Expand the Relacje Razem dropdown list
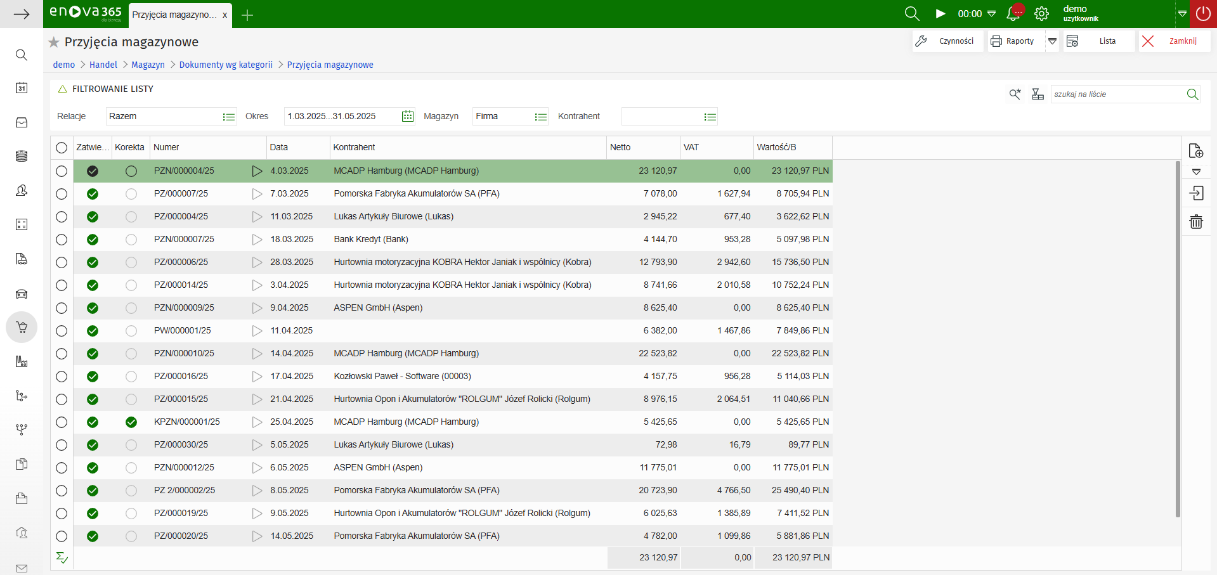 pos(228,117)
